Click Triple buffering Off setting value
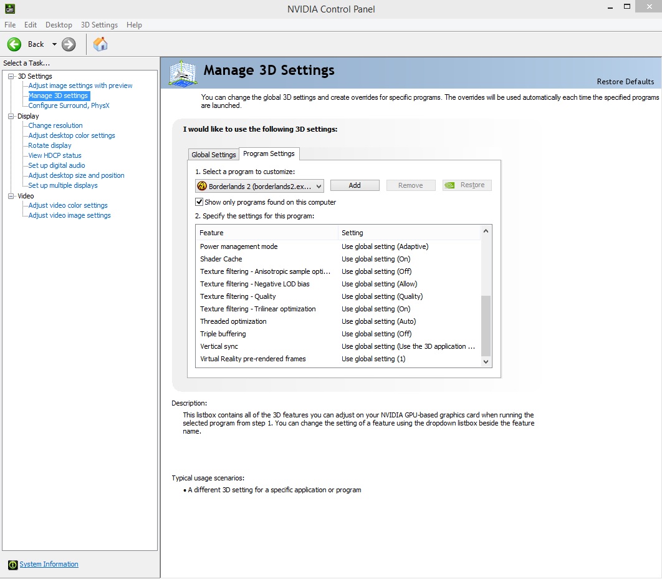Screen dimensions: 662x579 (377, 334)
